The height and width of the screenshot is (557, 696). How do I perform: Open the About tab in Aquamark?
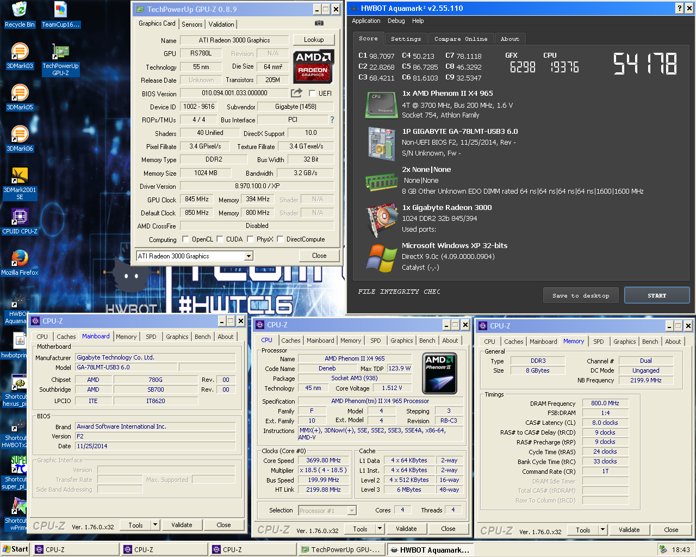tap(509, 39)
